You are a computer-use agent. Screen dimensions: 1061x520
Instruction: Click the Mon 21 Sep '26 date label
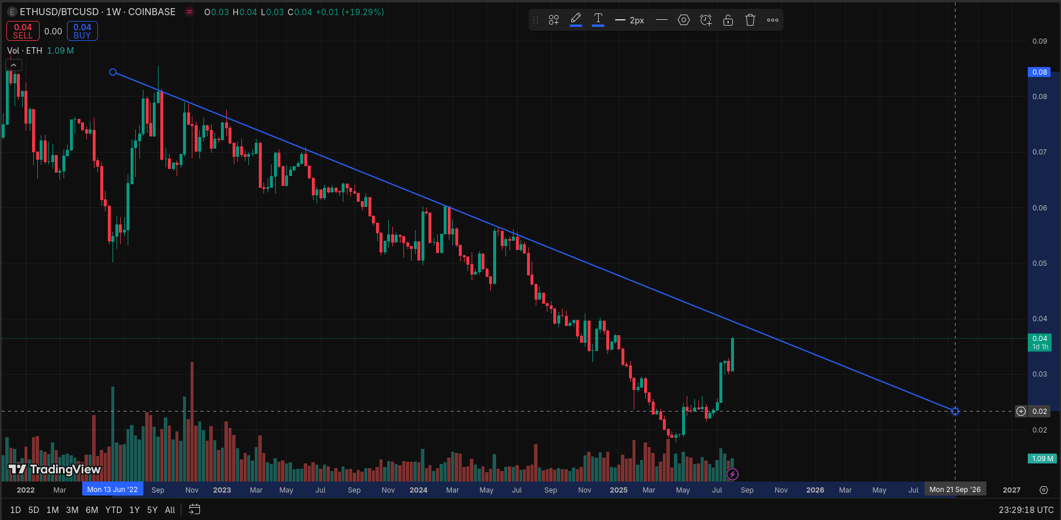click(955, 490)
